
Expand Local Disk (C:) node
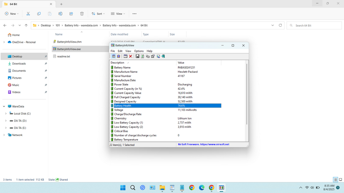[x=6, y=113]
